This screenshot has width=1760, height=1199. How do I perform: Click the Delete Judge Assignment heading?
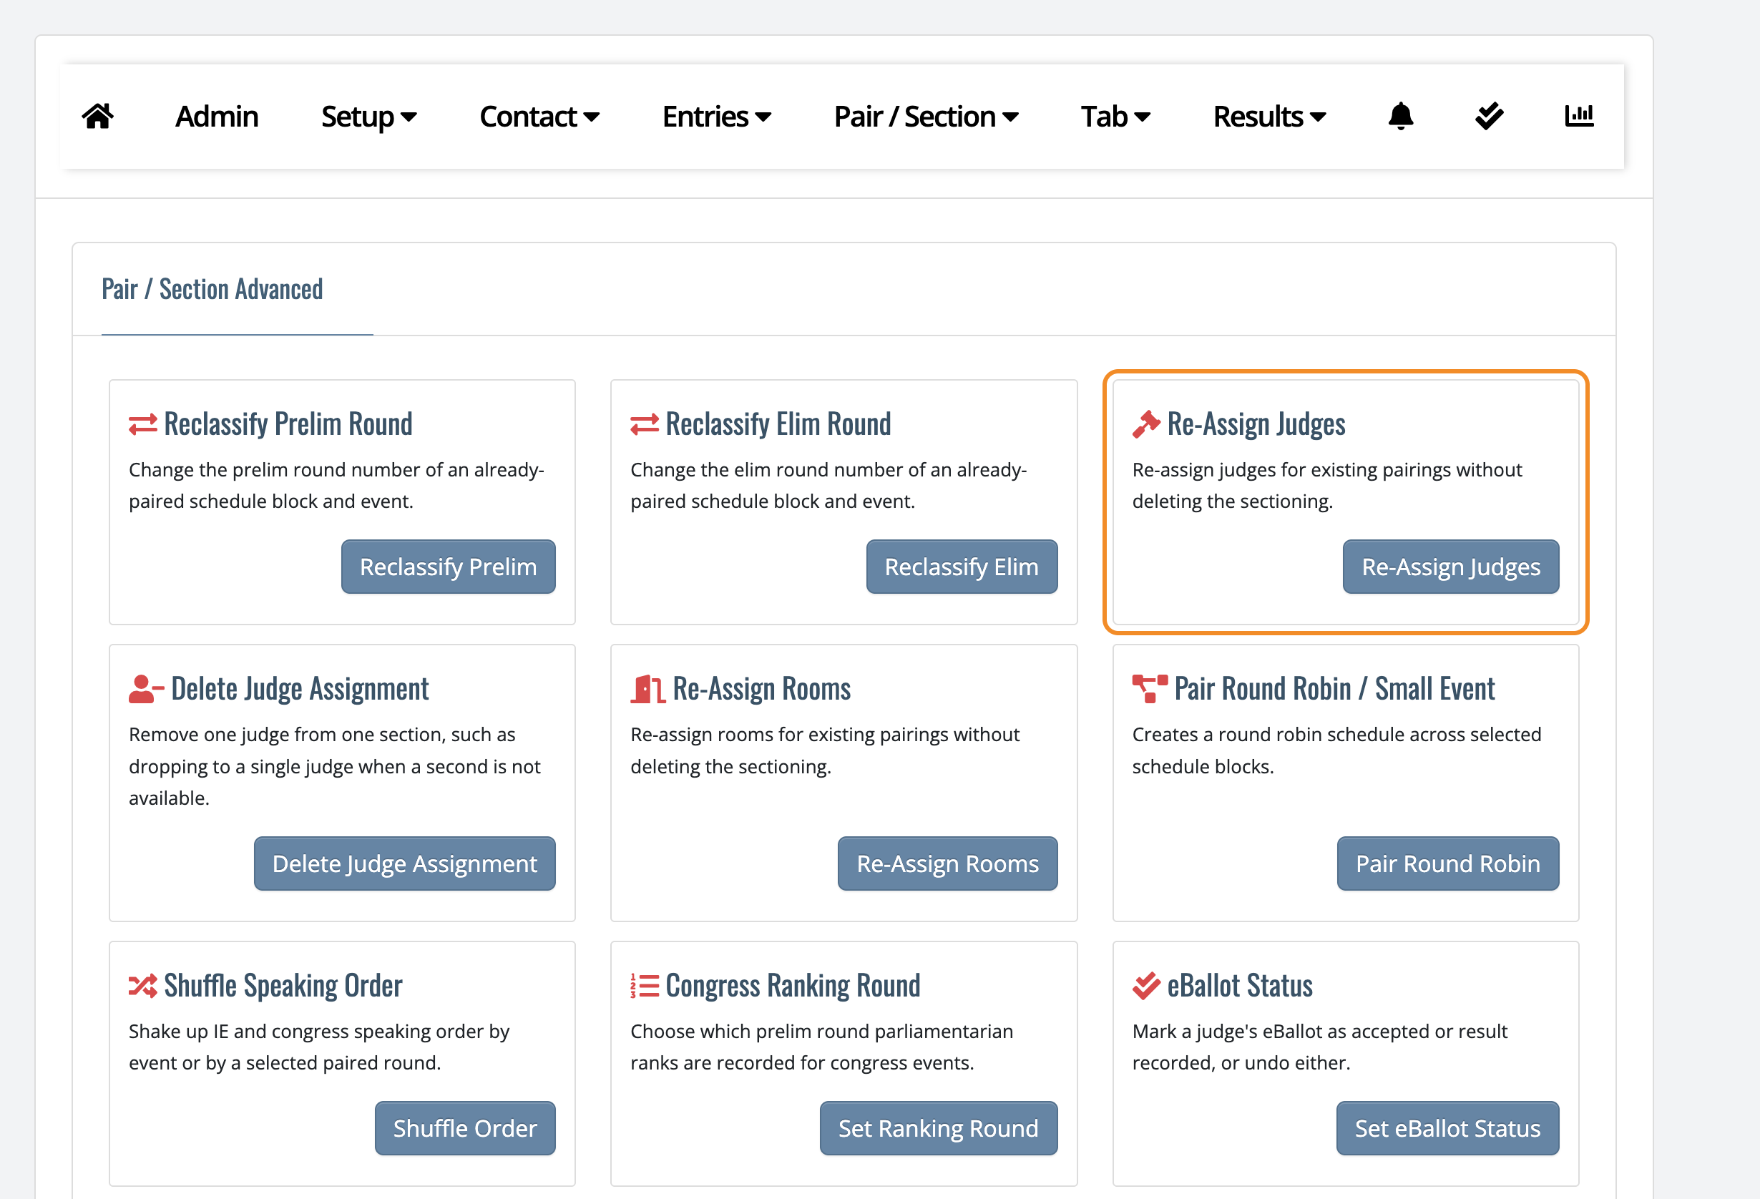pyautogui.click(x=300, y=689)
